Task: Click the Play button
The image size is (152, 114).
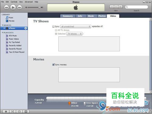Action: [13, 7]
